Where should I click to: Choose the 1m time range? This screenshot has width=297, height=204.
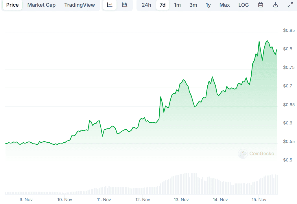click(177, 5)
